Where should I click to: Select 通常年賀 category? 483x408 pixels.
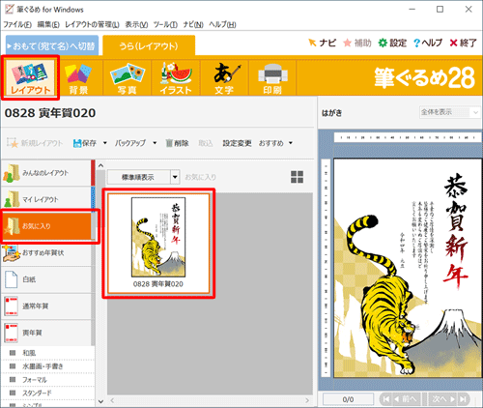pyautogui.click(x=47, y=306)
